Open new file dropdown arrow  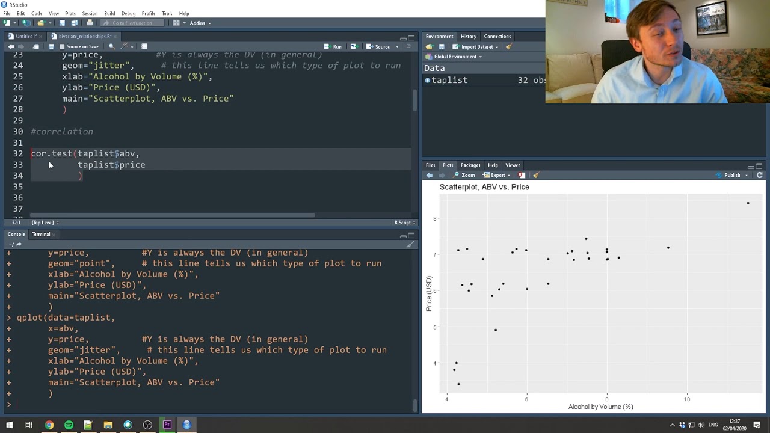[x=14, y=23]
